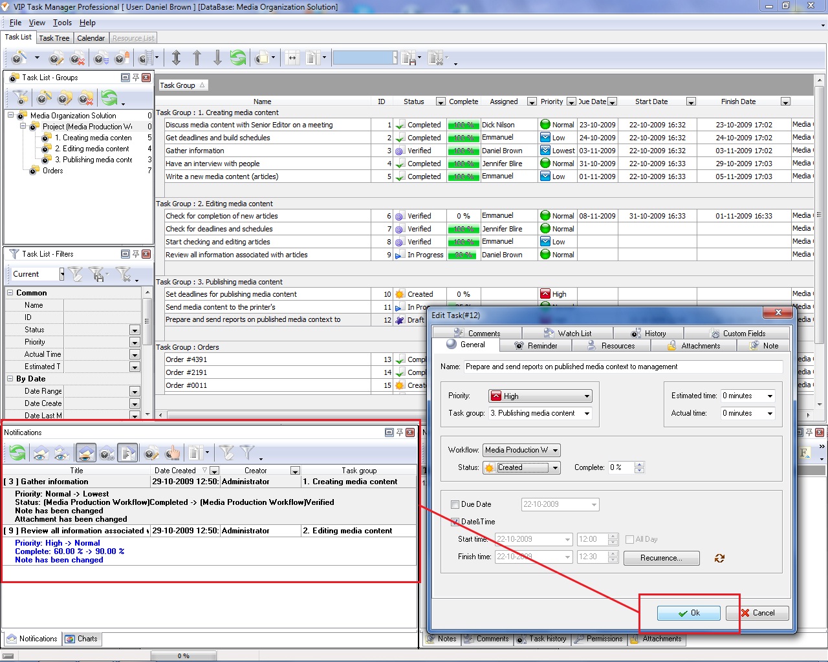This screenshot has height=662, width=828.
Task: Click Cancel in Edit Task dialog
Action: (757, 613)
